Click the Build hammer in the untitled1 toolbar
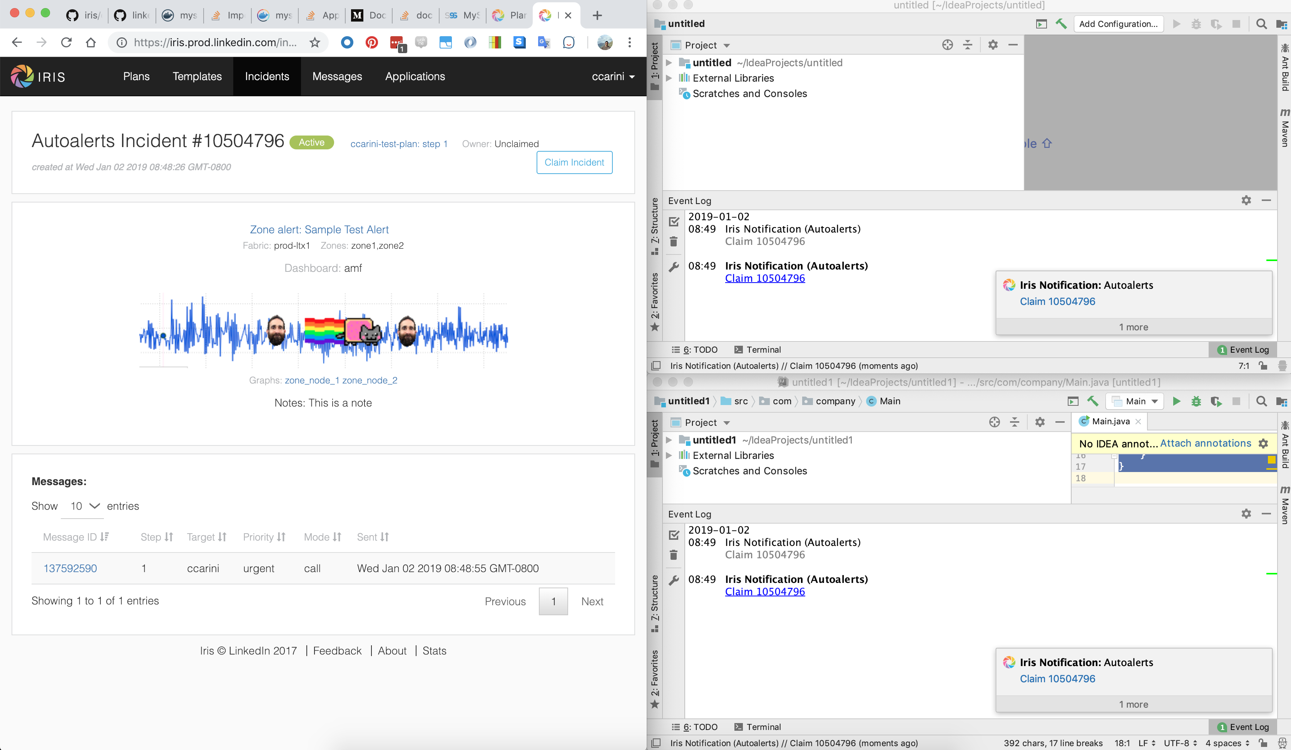Screen dimensions: 1291x750 [1092, 401]
